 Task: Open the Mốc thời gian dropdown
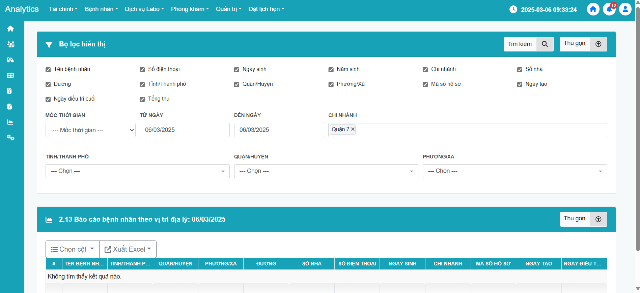pos(90,130)
